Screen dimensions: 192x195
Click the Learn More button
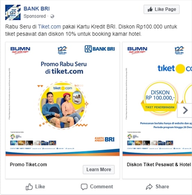[99, 169]
